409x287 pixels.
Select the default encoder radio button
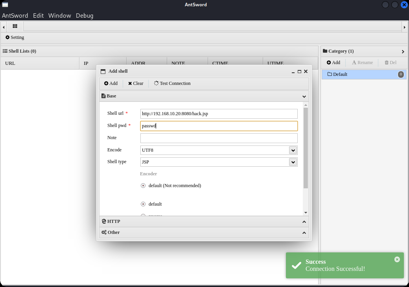[143, 204]
